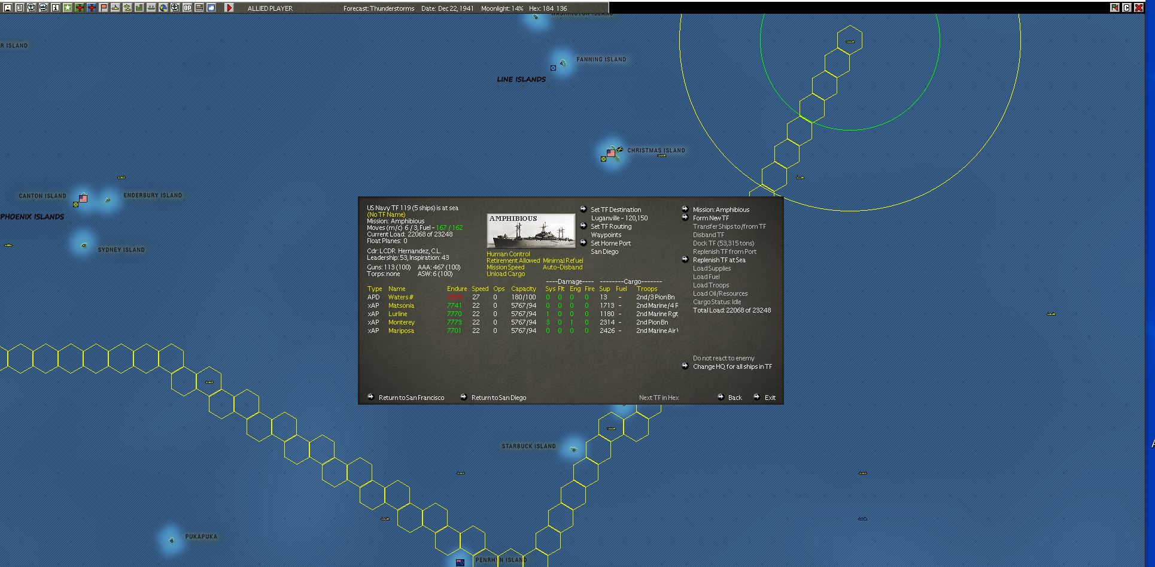Screen dimensions: 1155x567
Task: Click the red end-turn arrow icon
Action: (x=229, y=8)
